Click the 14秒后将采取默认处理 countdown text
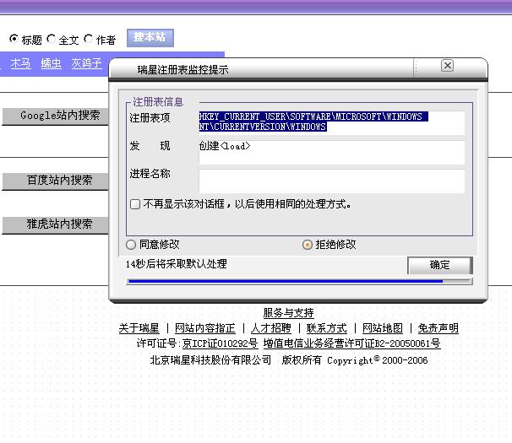512x443 pixels. coord(177,264)
